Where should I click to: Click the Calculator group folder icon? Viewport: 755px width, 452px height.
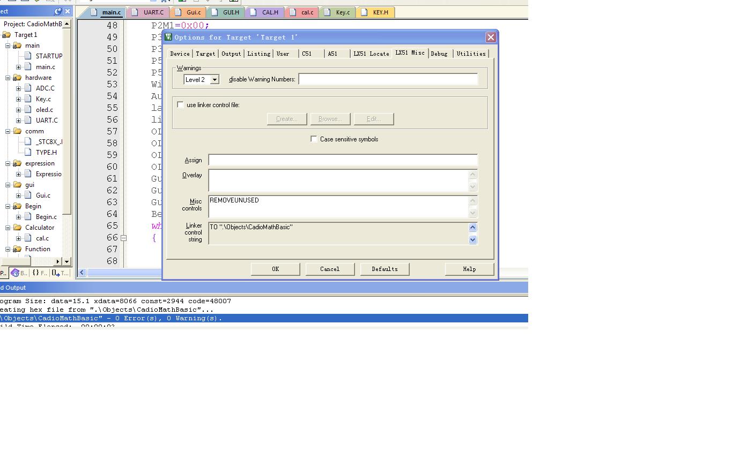(x=17, y=228)
